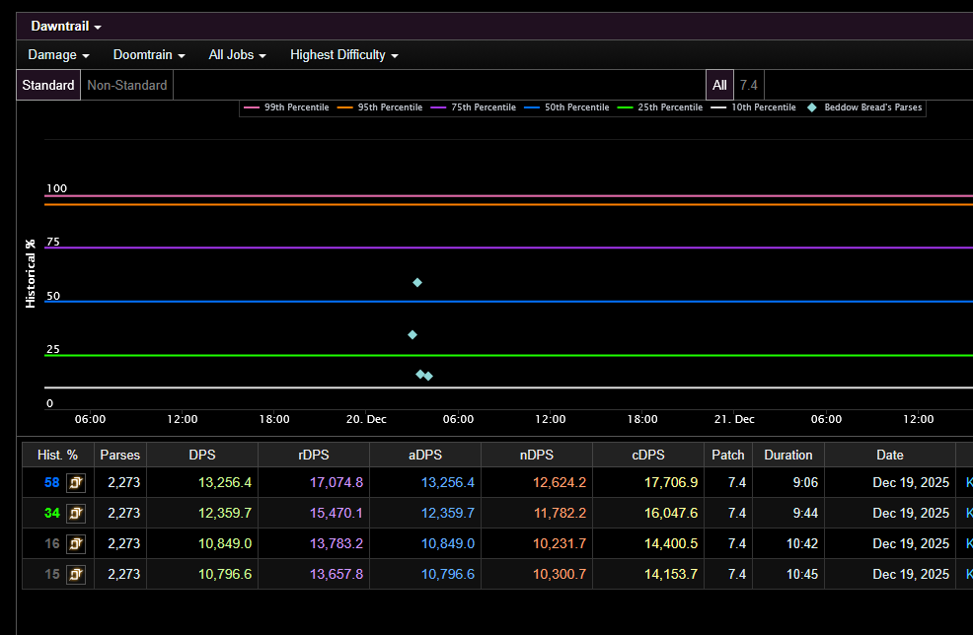Sort table by nDPS column
The width and height of the screenshot is (973, 635).
point(537,455)
